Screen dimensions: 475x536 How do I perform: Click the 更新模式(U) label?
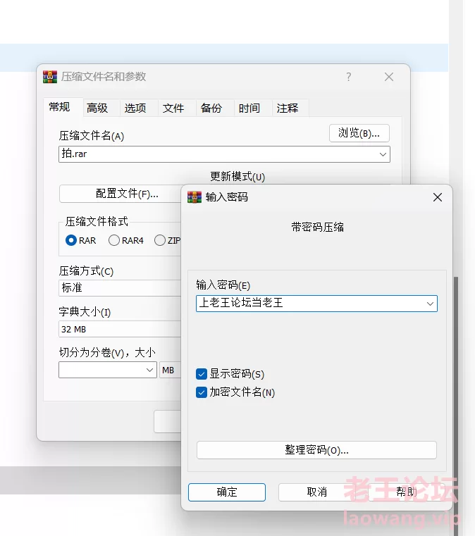click(237, 177)
